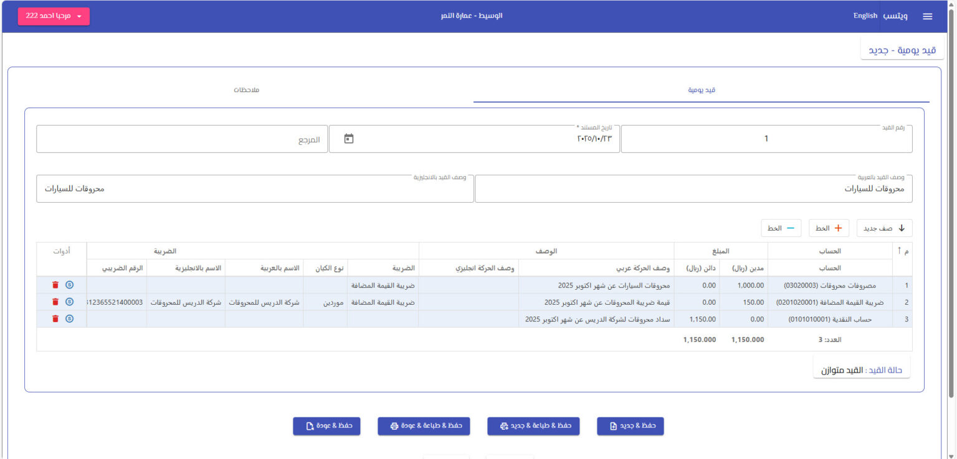The image size is (957, 459).
Task: Delete row 3 using the trash icon
Action: tap(55, 318)
